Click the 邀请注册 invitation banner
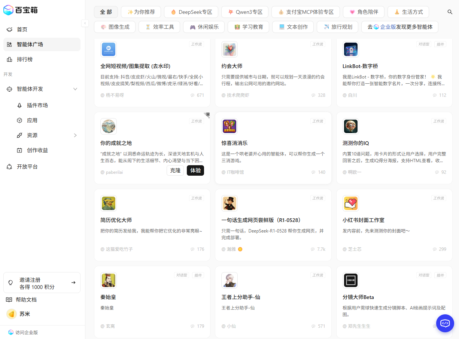 click(42, 283)
